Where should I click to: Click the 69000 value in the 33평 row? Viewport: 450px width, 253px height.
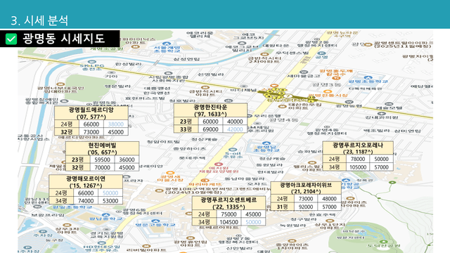[210, 129]
